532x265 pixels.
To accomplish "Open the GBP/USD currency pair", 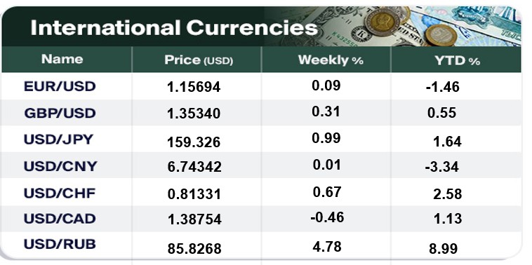I will (60, 112).
